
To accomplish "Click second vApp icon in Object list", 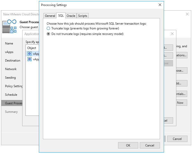I will point(30,59).
